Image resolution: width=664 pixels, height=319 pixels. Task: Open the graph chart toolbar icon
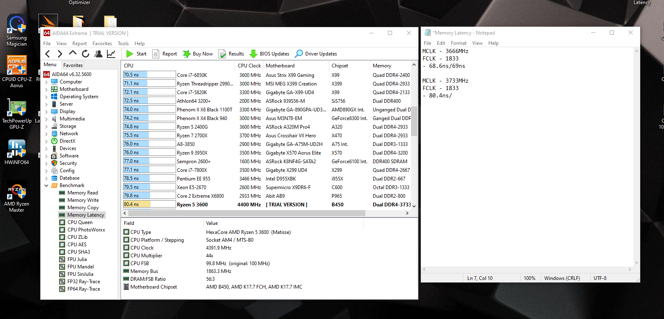(111, 54)
